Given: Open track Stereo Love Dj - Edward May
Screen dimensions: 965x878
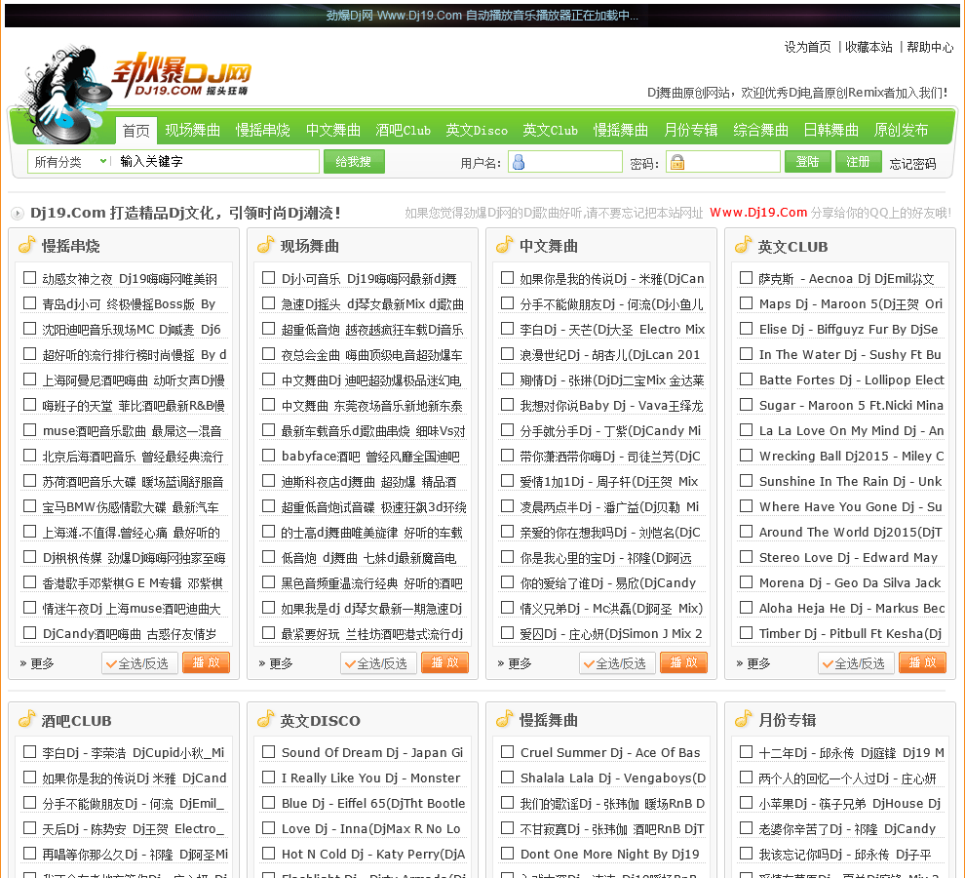Looking at the screenshot, I should [848, 558].
